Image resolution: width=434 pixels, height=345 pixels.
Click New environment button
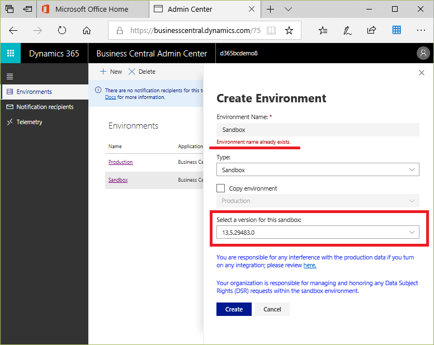[111, 72]
